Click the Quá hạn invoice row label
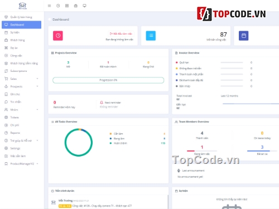 (184, 62)
